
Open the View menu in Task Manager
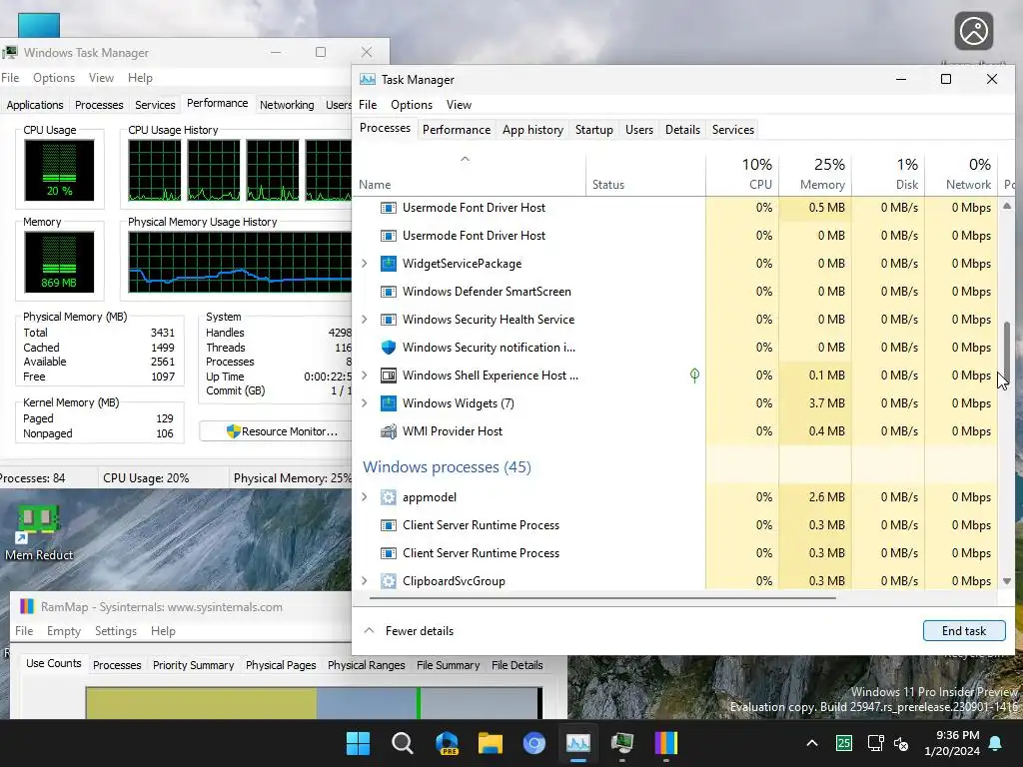[459, 104]
